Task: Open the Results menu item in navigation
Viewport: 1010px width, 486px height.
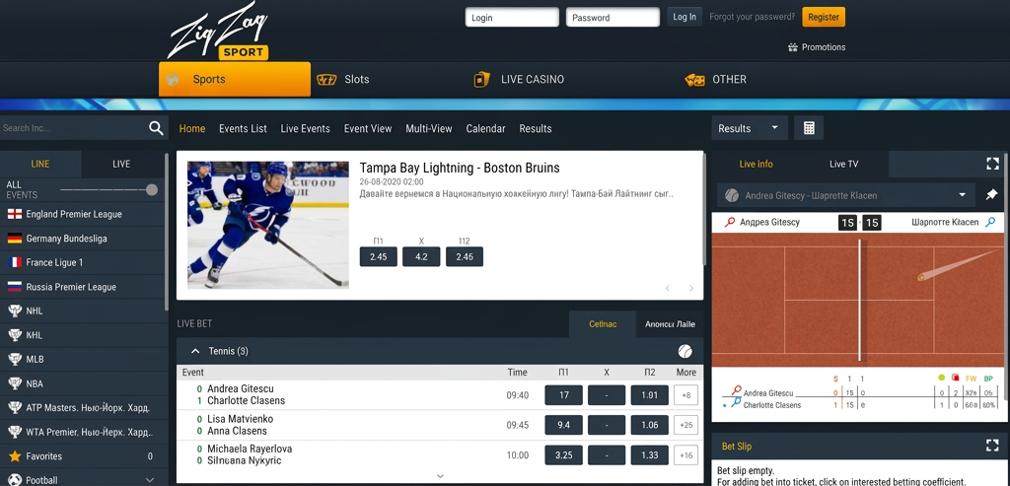Action: 536,129
